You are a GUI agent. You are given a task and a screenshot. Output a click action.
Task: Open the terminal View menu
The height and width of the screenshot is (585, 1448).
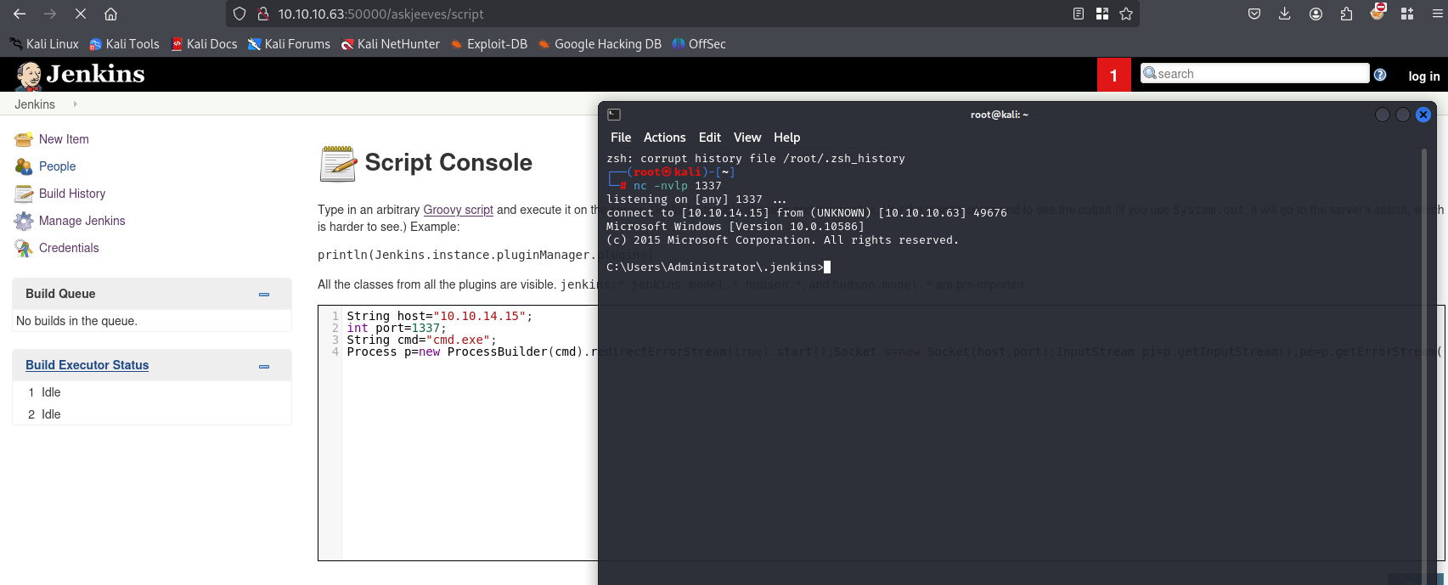[x=747, y=138]
